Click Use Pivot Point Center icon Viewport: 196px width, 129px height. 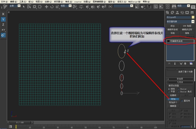(x=75, y=7)
